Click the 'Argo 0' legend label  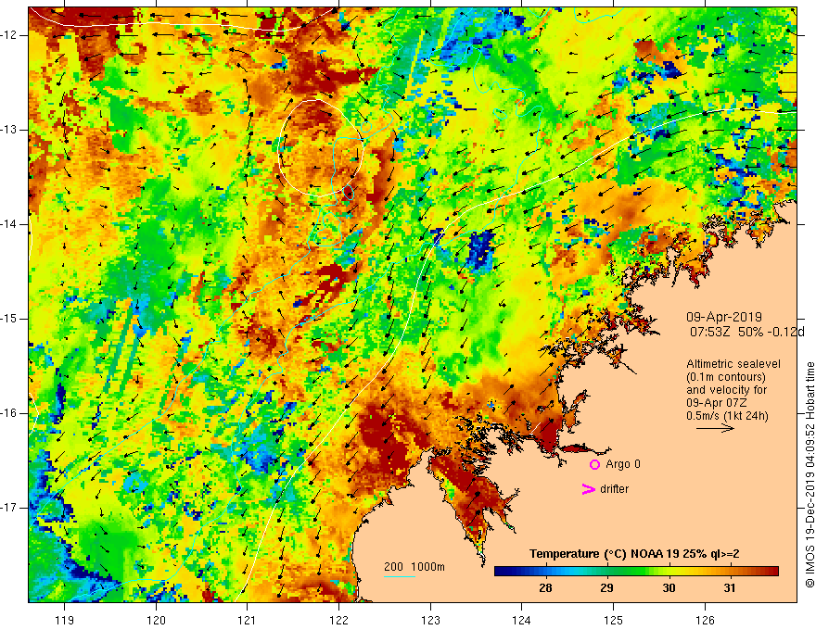coord(623,464)
